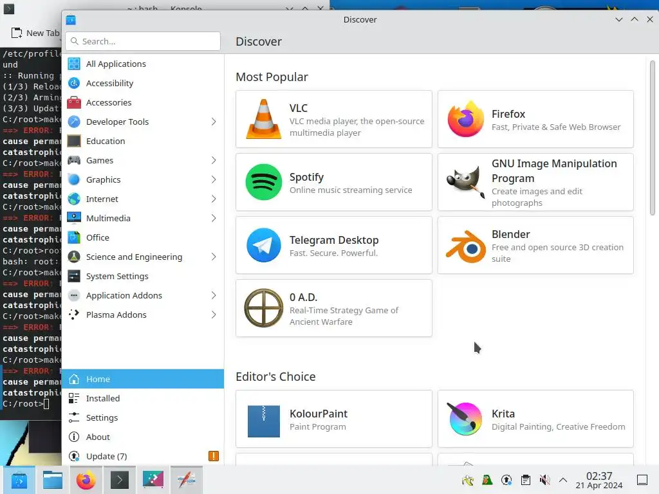Open Blender via its logo icon
The width and height of the screenshot is (659, 494).
465,246
